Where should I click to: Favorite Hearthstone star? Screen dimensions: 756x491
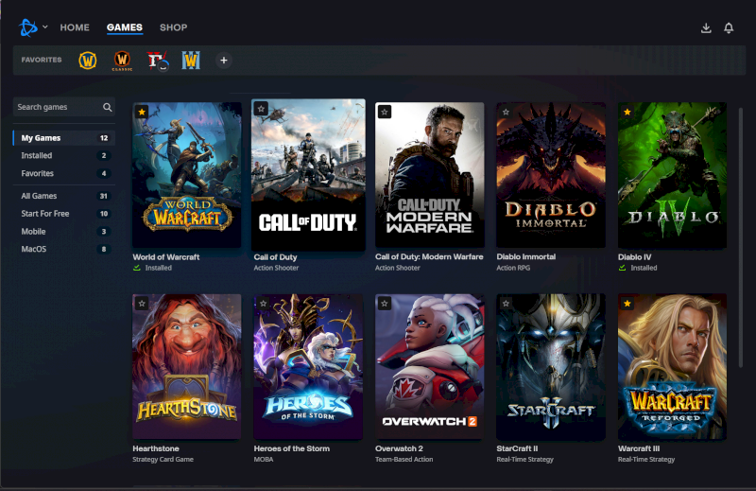142,304
